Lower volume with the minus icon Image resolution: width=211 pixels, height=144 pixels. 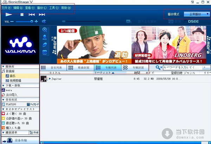click(x=12, y=21)
